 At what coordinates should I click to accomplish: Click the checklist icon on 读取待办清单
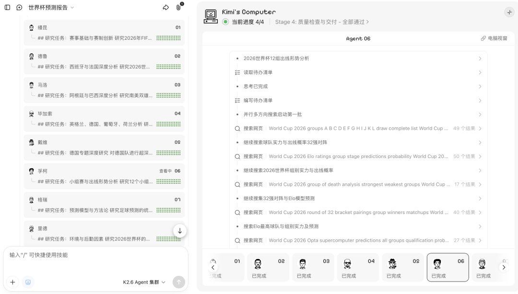click(237, 72)
